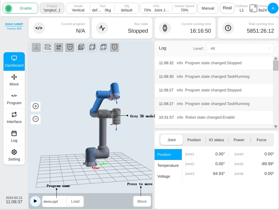
Task: Toggle the robot arm model display icon
Action: click(59, 48)
